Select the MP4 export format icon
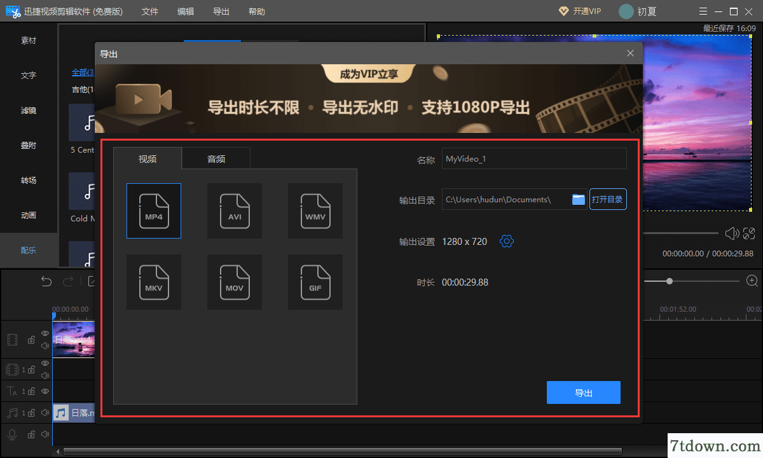The image size is (763, 458). click(154, 211)
